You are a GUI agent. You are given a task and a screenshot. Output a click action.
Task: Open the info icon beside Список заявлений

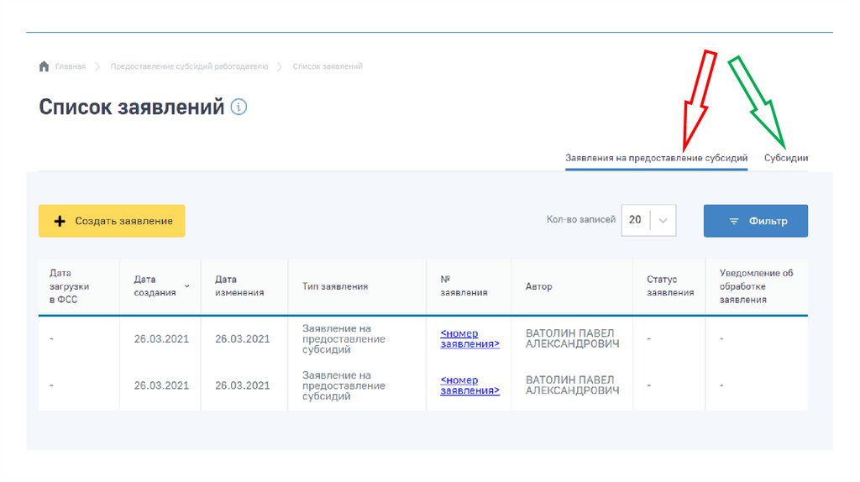[239, 107]
